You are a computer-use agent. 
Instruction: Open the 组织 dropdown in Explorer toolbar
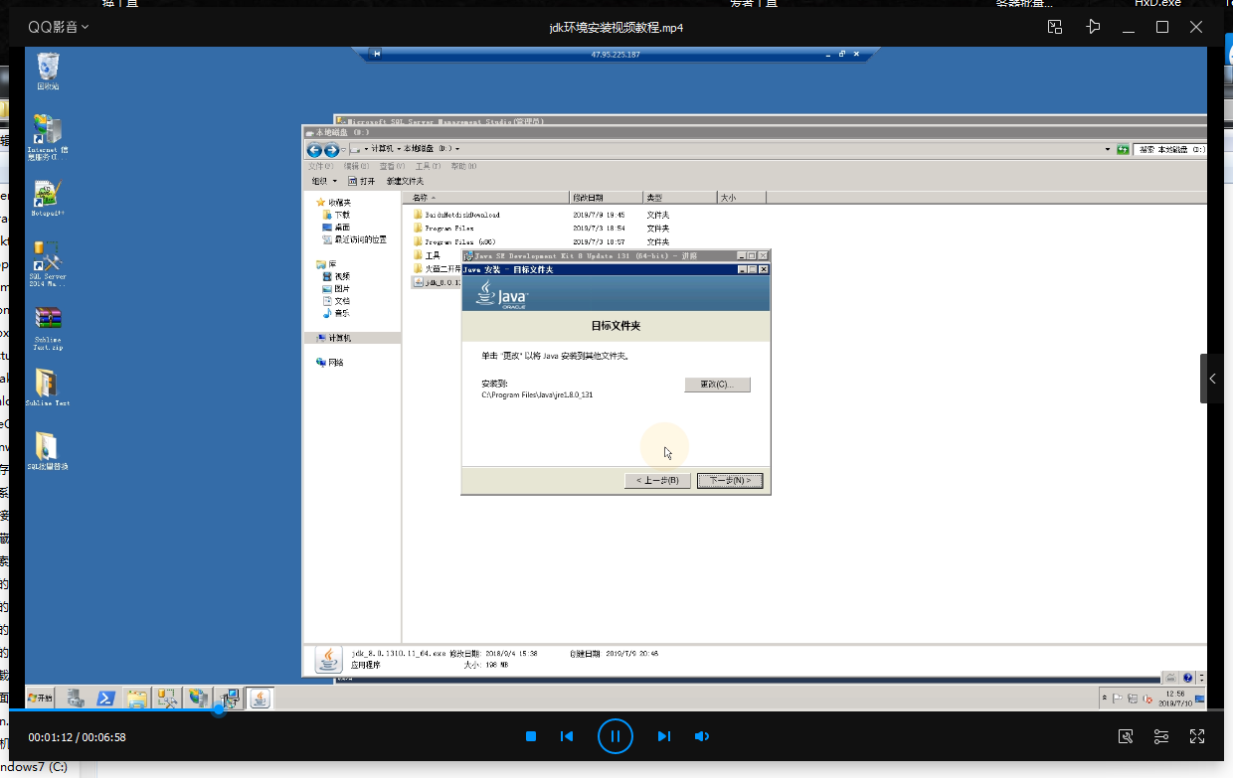pyautogui.click(x=323, y=181)
